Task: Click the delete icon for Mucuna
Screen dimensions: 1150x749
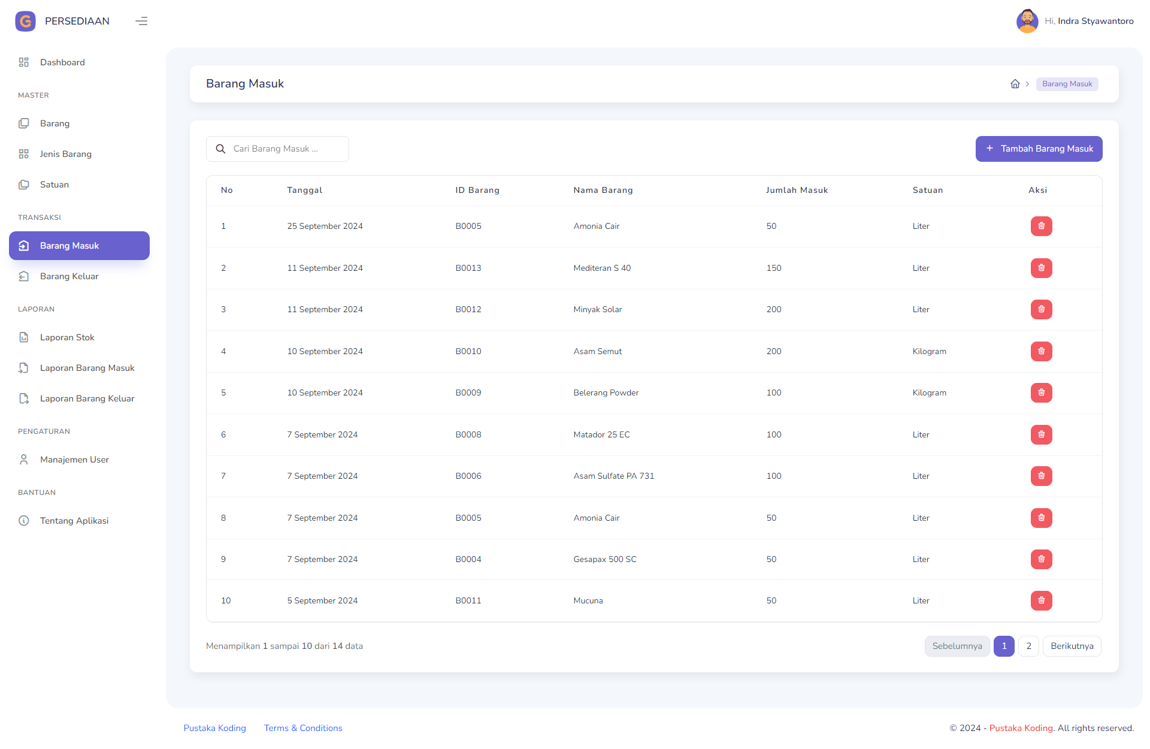Action: coord(1039,600)
